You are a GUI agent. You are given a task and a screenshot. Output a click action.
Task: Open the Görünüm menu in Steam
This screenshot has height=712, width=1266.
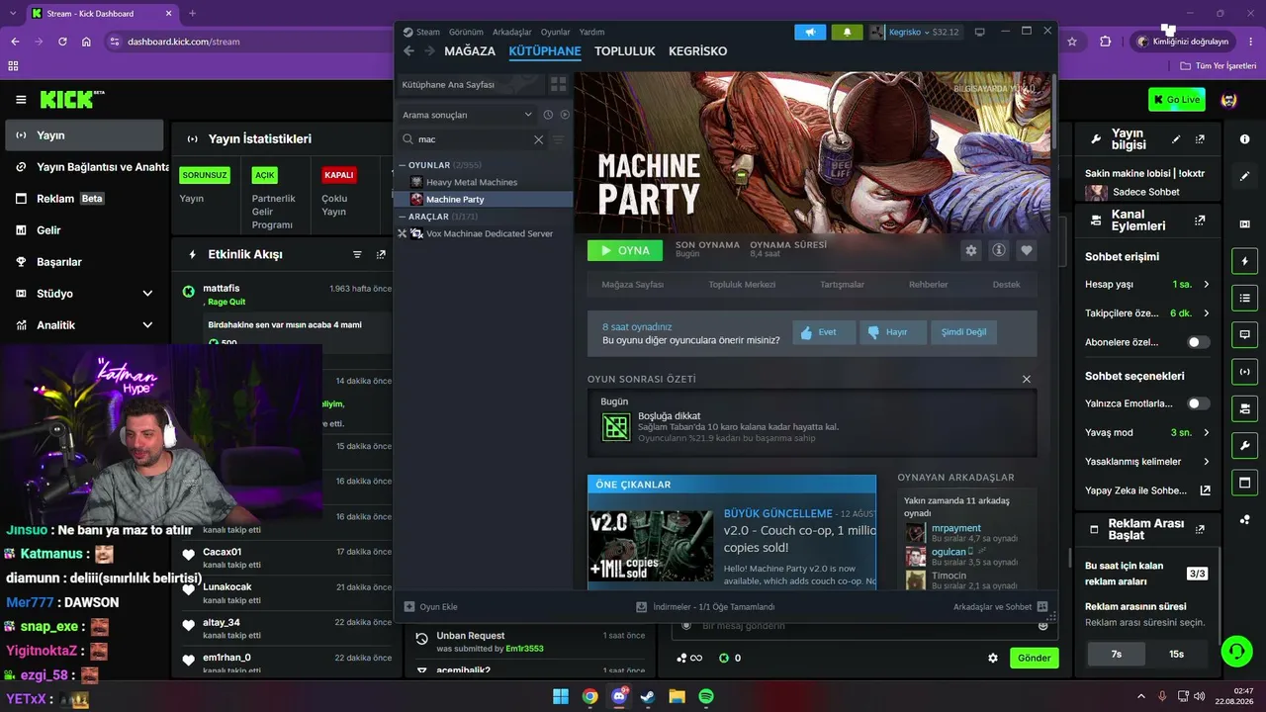coord(466,32)
